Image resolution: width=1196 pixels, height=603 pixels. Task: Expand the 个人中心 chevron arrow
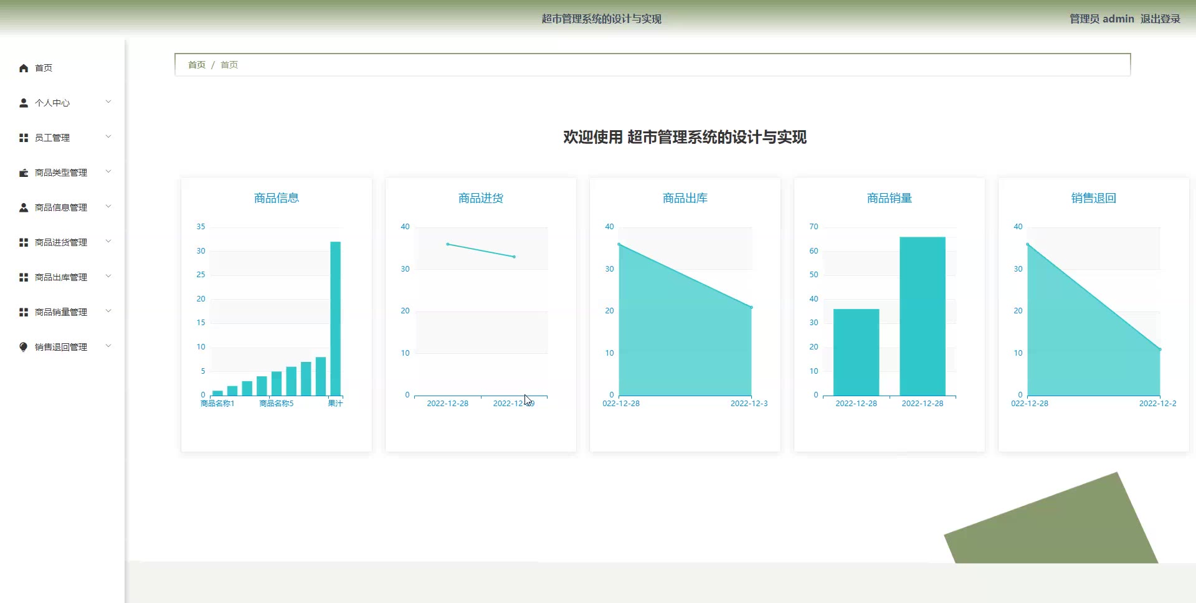[108, 102]
